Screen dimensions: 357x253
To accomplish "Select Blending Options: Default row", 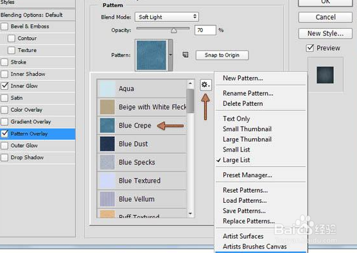I will pyautogui.click(x=38, y=15).
